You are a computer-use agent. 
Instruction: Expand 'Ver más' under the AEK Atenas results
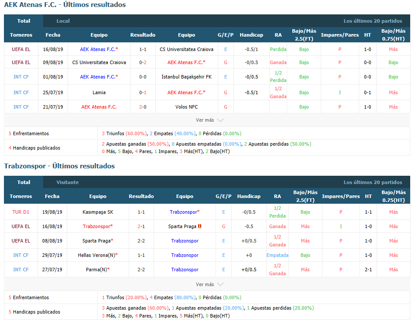pyautogui.click(x=209, y=120)
